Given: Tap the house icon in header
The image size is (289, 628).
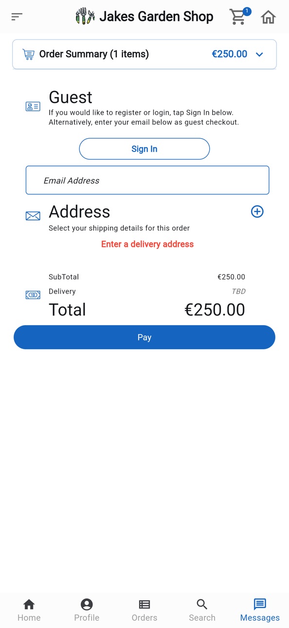Looking at the screenshot, I should click(268, 17).
